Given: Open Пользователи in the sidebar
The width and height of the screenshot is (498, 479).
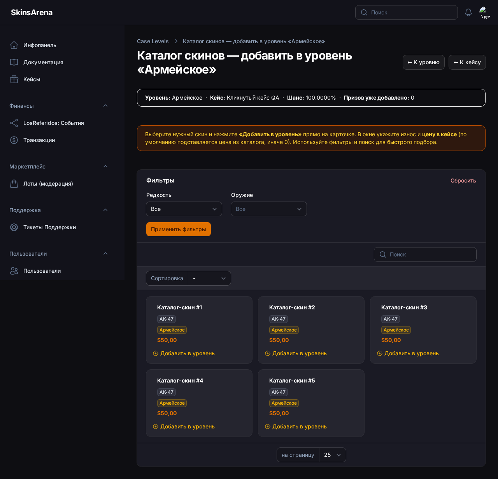Looking at the screenshot, I should point(42,271).
